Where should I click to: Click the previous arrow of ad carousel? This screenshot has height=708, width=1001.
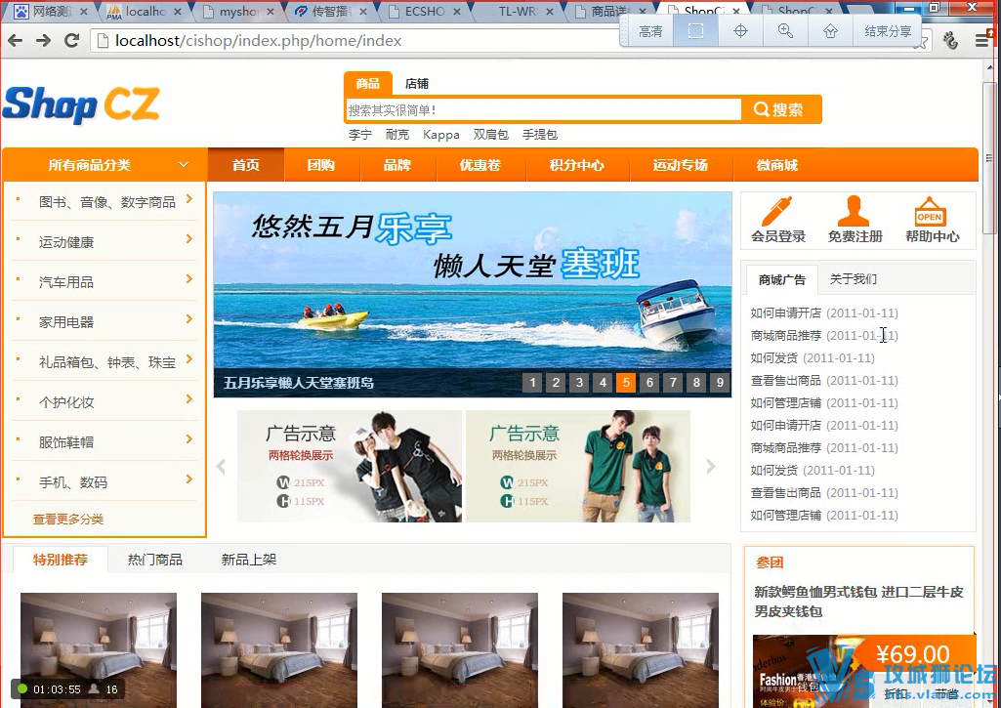click(x=221, y=467)
